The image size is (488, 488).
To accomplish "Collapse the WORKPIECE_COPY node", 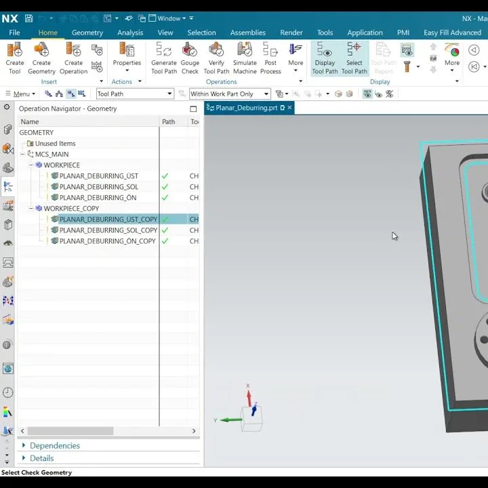I will (x=30, y=208).
